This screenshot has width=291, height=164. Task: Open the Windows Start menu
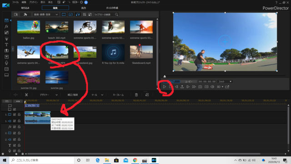click(x=5, y=160)
